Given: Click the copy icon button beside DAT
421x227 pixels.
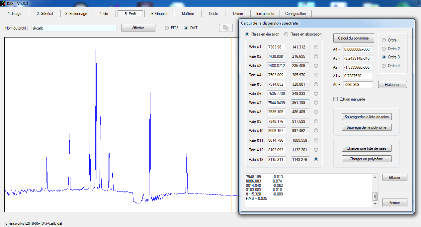Looking at the screenshot, I should [x=226, y=28].
